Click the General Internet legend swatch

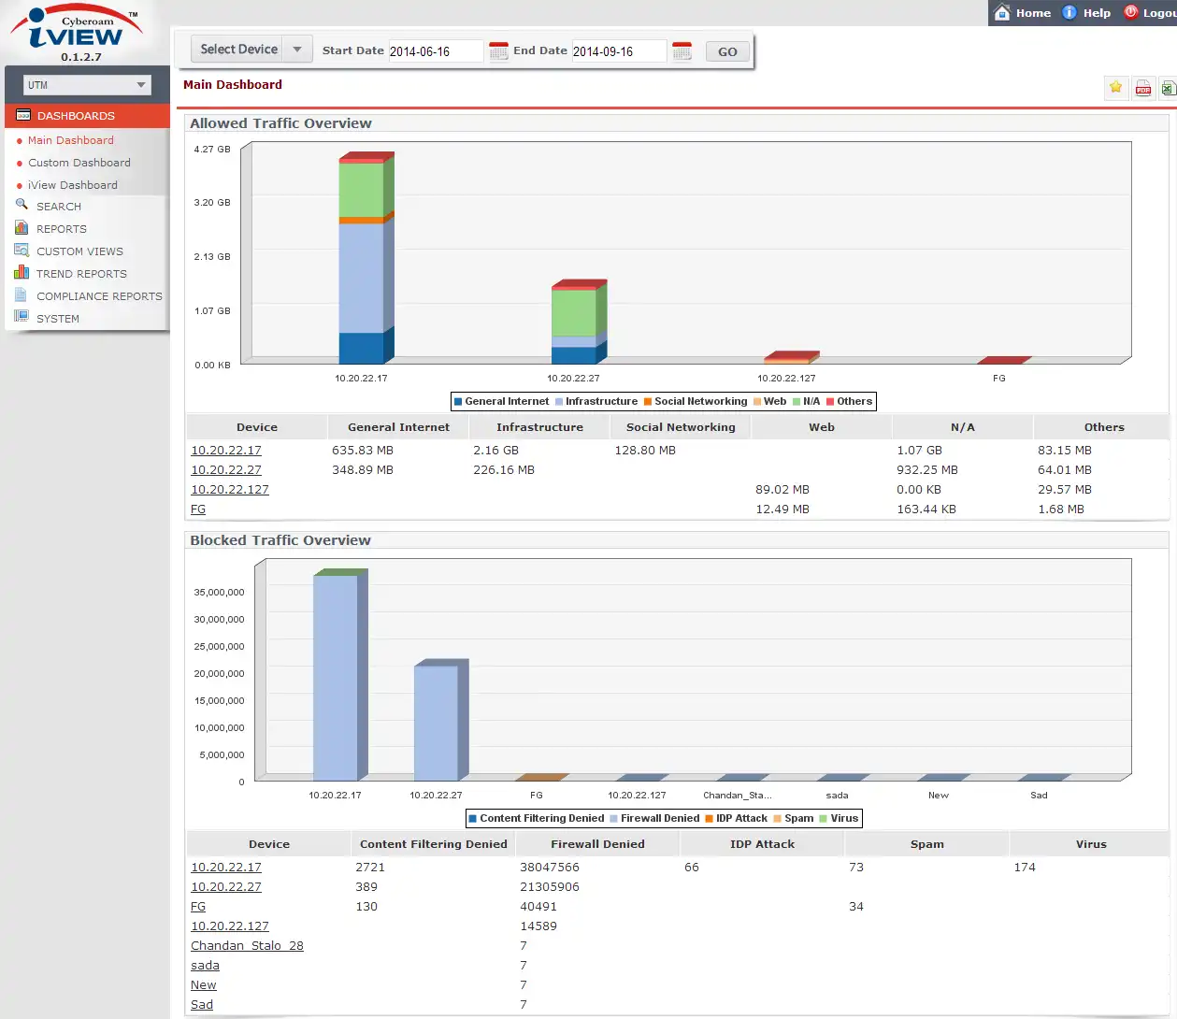click(458, 402)
